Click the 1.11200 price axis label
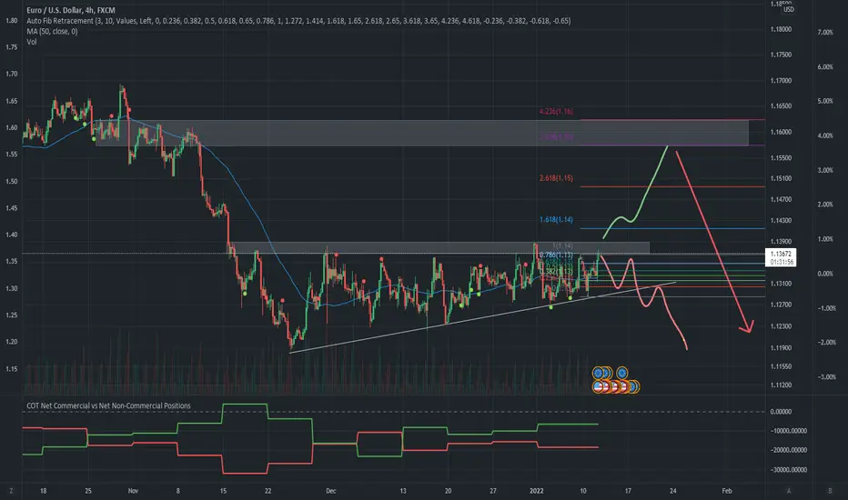 pyautogui.click(x=781, y=385)
